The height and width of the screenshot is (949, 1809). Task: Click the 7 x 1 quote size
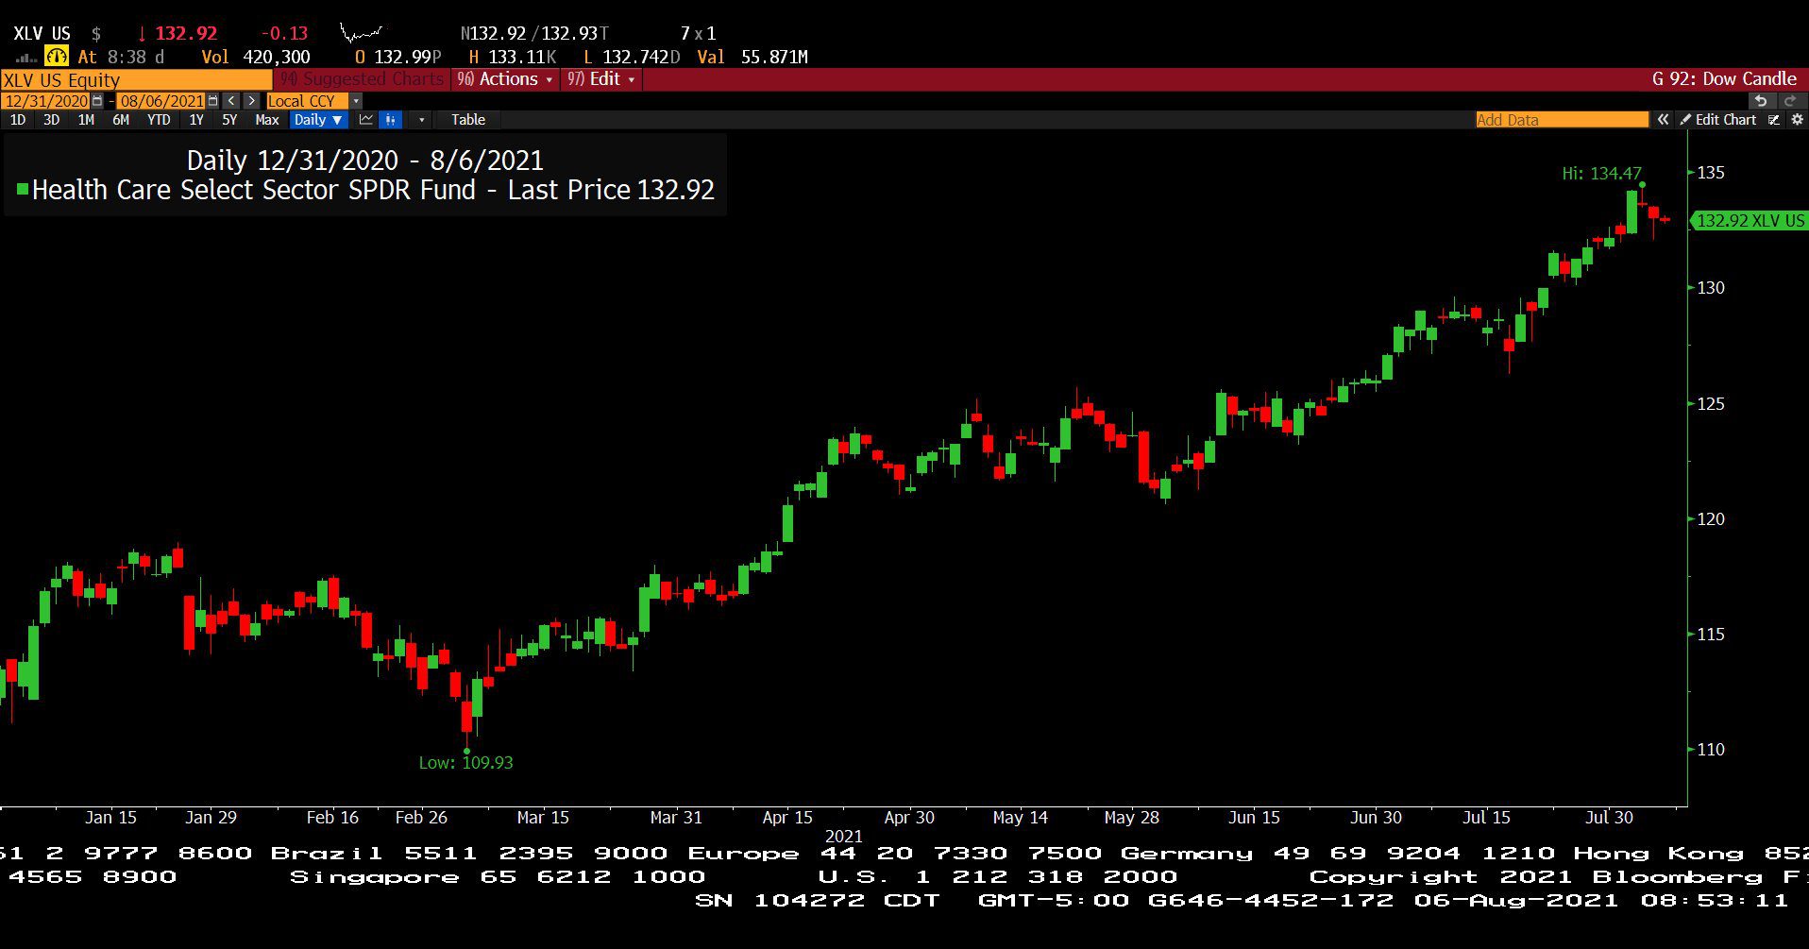(698, 34)
